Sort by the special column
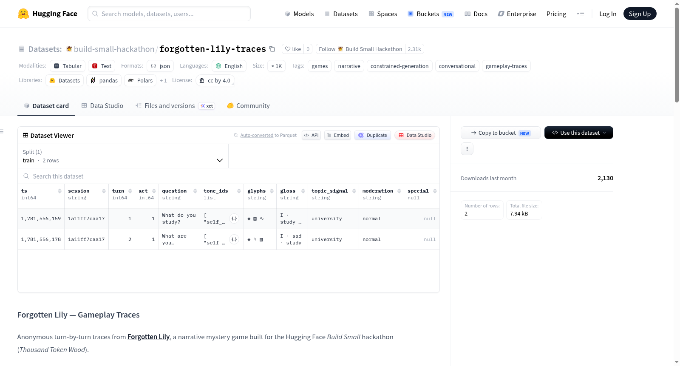 435,191
